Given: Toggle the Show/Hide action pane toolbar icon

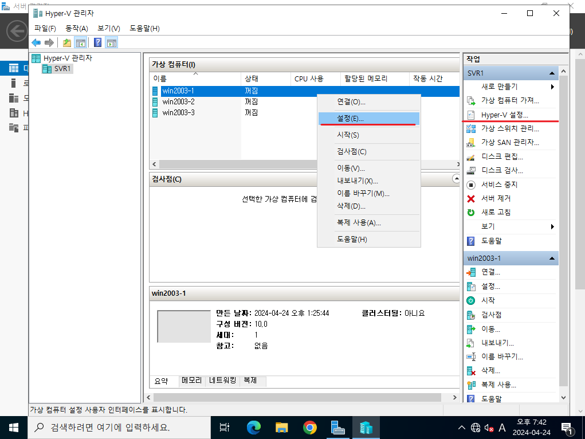Looking at the screenshot, I should (x=112, y=42).
